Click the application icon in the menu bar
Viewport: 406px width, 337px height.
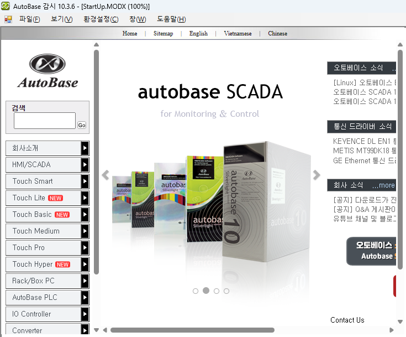tap(8, 19)
